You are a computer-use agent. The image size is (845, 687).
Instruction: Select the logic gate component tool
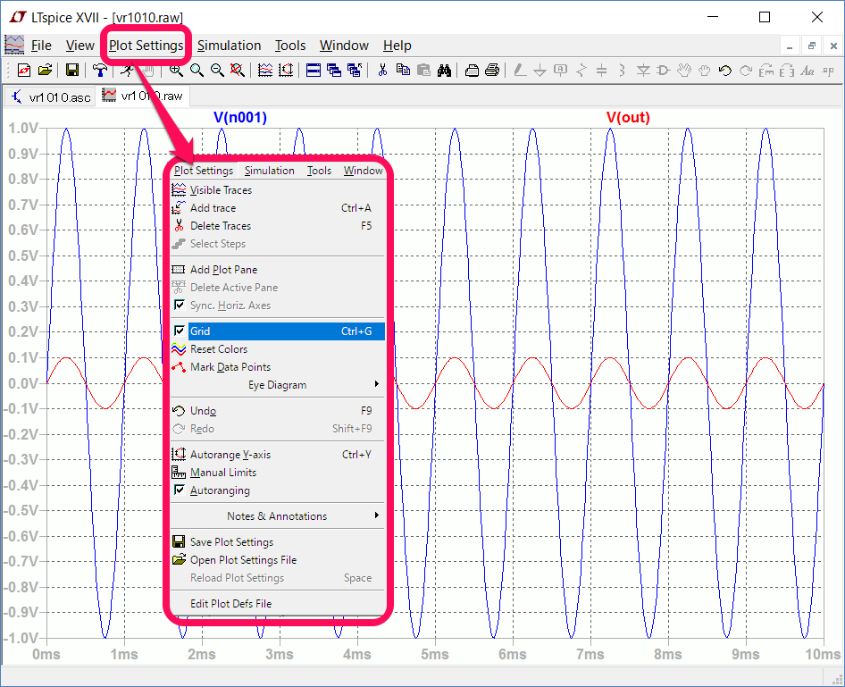(664, 70)
